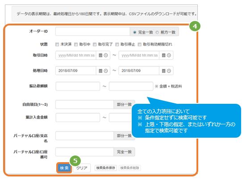This screenshot has width=242, height=180.
Task: Click the バーチャル口座/口座番号 input field
Action: 84,152
